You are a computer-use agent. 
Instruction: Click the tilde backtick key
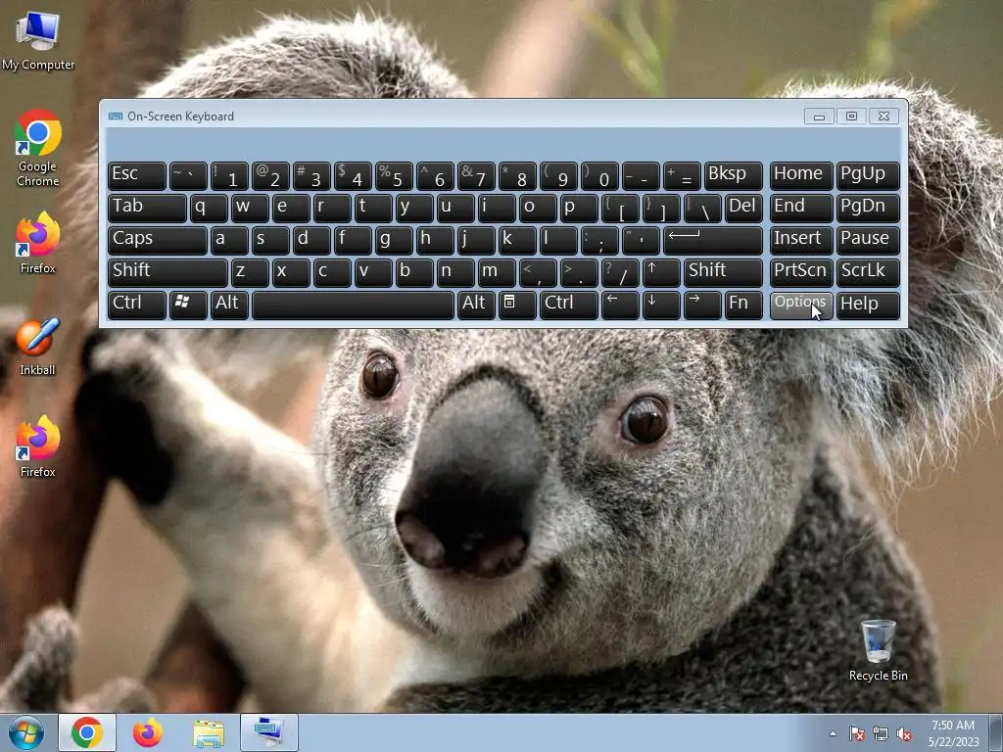pos(188,176)
